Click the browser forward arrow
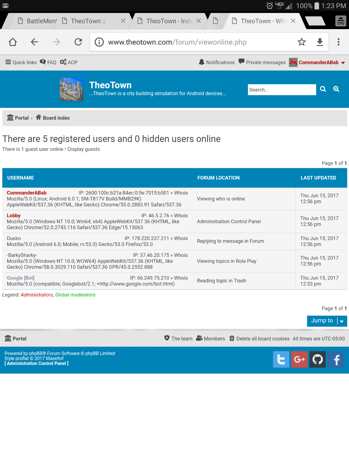 [x=56, y=42]
